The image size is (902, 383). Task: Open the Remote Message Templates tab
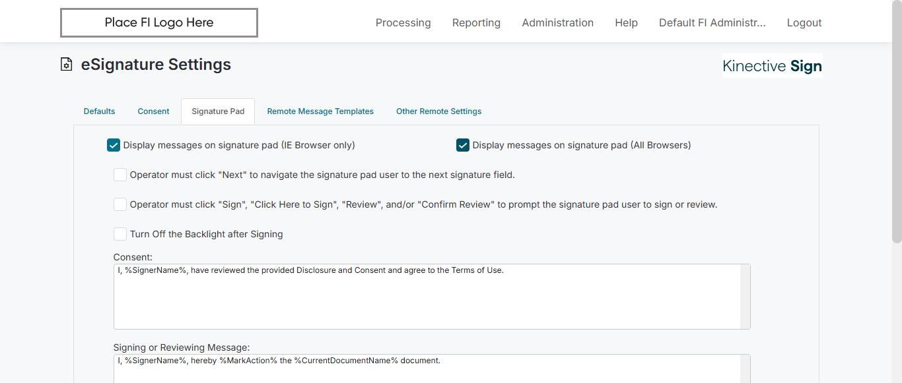(320, 111)
